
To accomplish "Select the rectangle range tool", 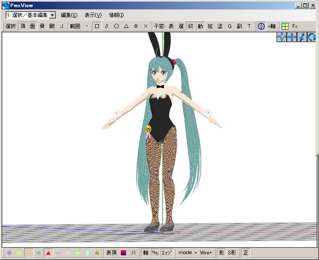I will (x=97, y=26).
